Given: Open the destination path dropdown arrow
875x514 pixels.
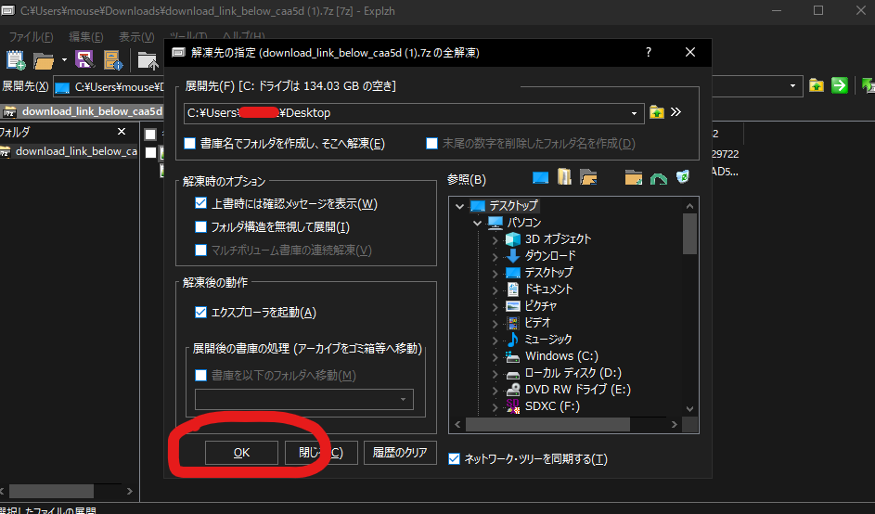Looking at the screenshot, I should pyautogui.click(x=635, y=113).
